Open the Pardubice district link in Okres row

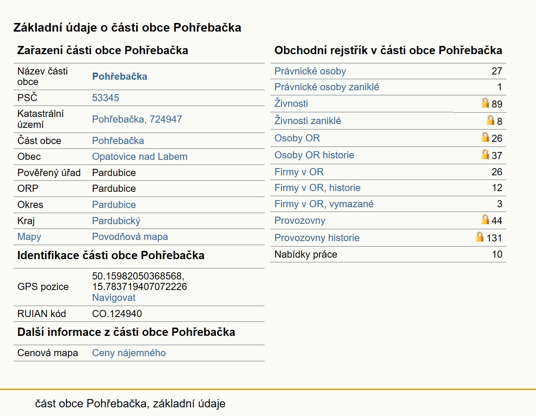click(114, 205)
